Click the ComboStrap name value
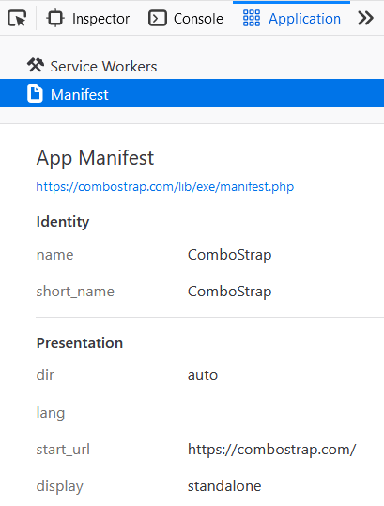 (230, 255)
